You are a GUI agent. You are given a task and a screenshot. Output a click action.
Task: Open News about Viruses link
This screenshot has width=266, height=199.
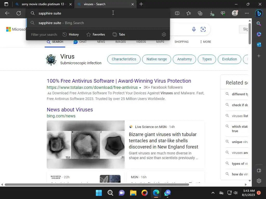(x=70, y=110)
